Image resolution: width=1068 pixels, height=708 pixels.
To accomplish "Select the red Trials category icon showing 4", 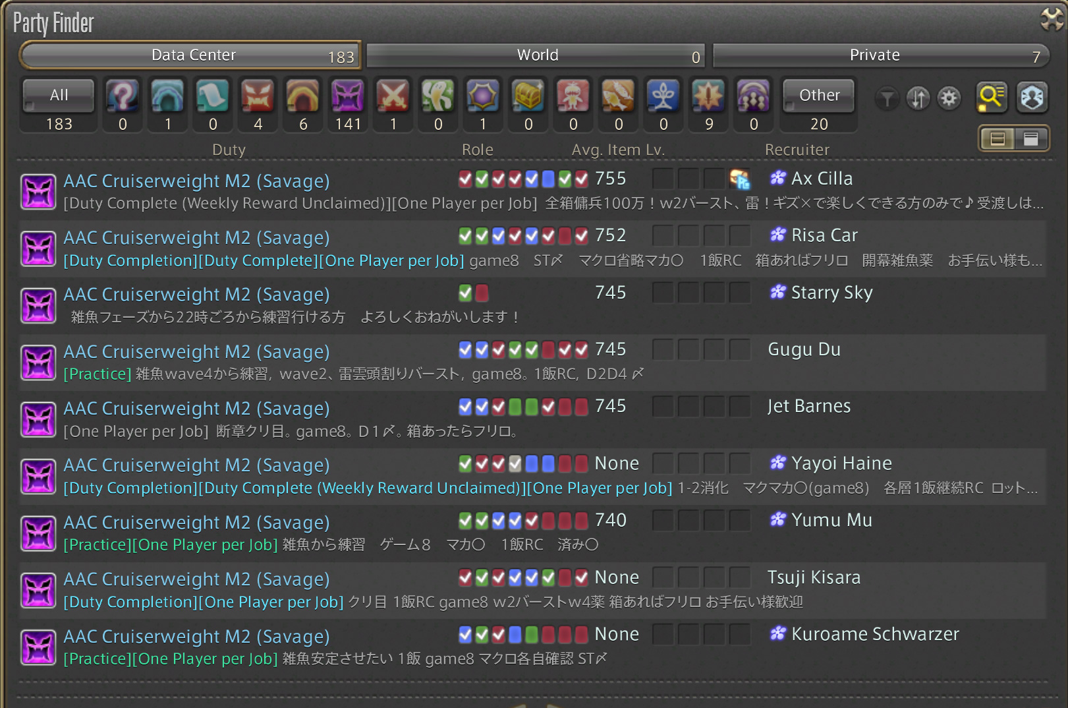I will tap(258, 96).
